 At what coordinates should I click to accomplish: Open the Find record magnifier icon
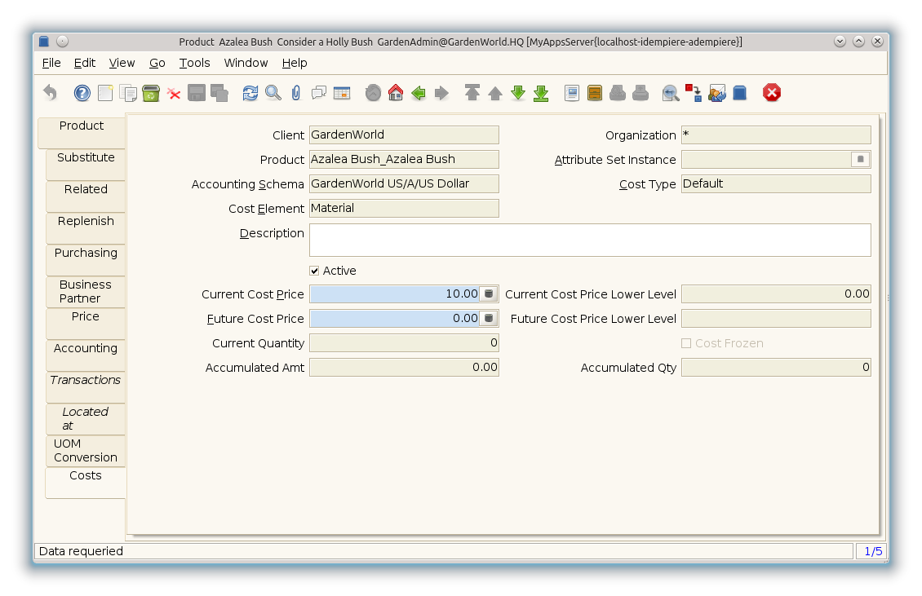point(273,93)
